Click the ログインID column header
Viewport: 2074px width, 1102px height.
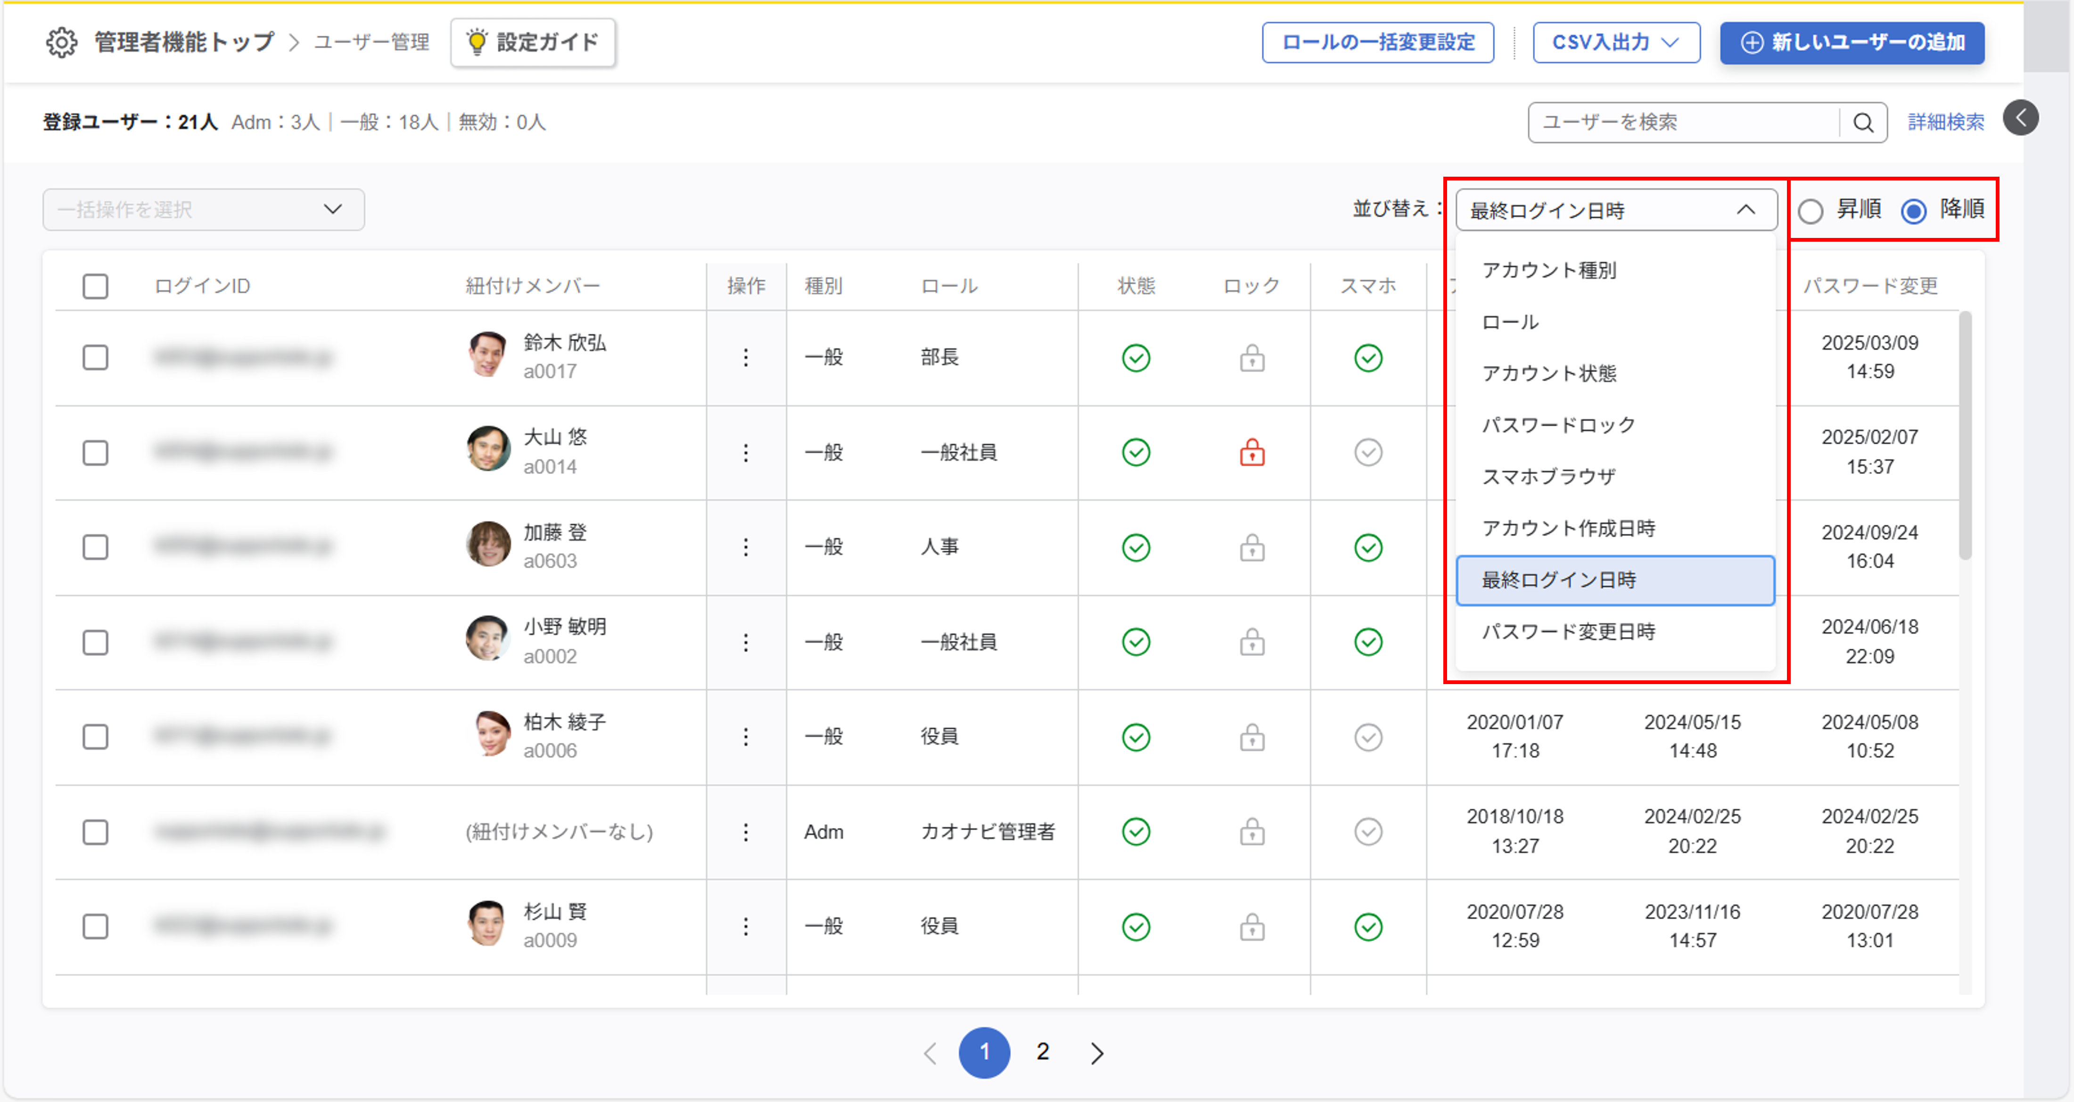tap(202, 286)
